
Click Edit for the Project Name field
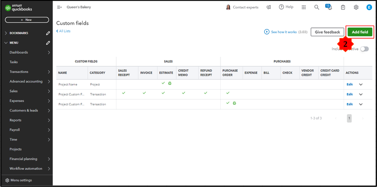pyautogui.click(x=349, y=85)
